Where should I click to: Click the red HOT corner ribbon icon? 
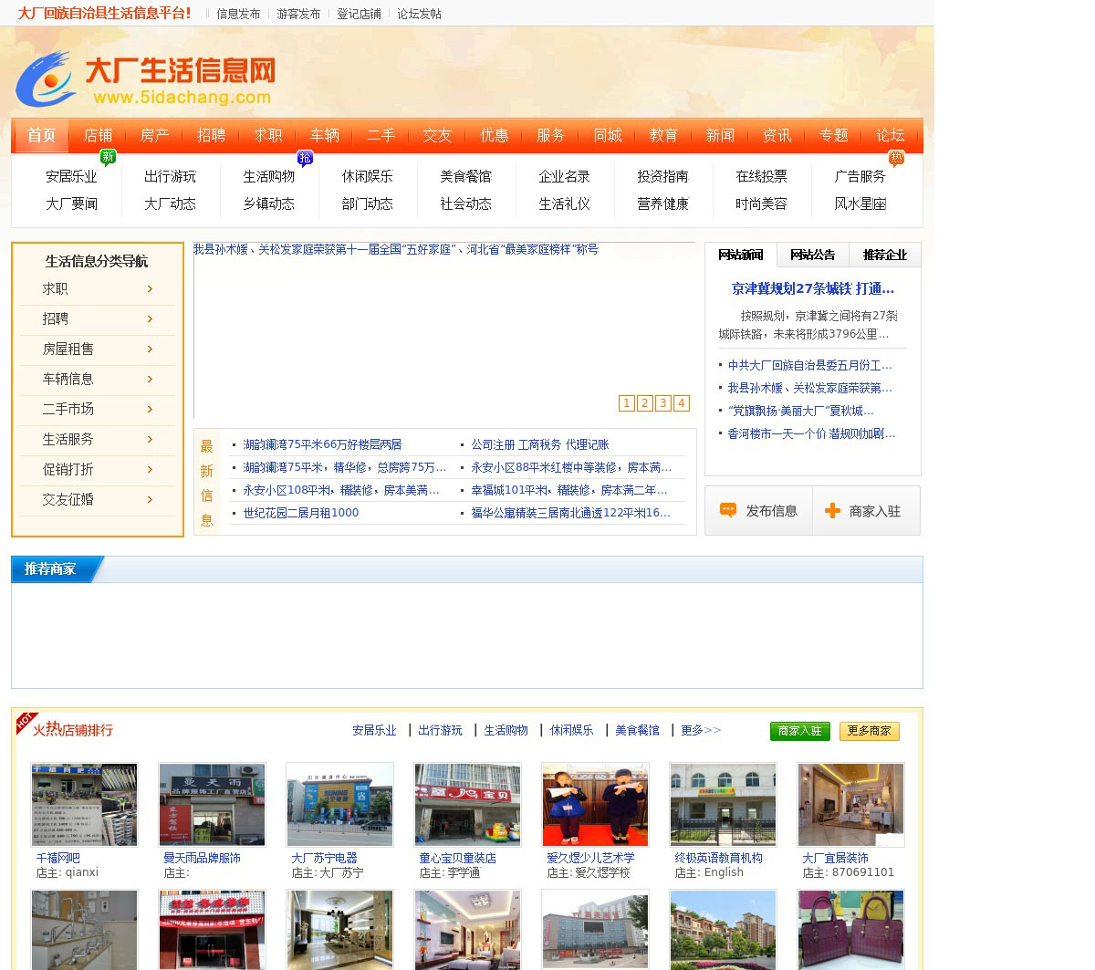coord(26,721)
